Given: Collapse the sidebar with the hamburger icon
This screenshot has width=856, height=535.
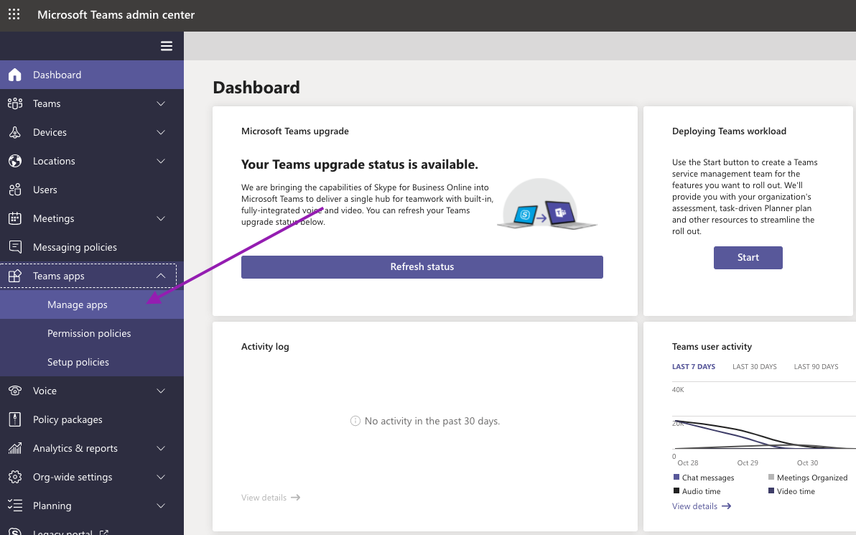Looking at the screenshot, I should [x=167, y=46].
